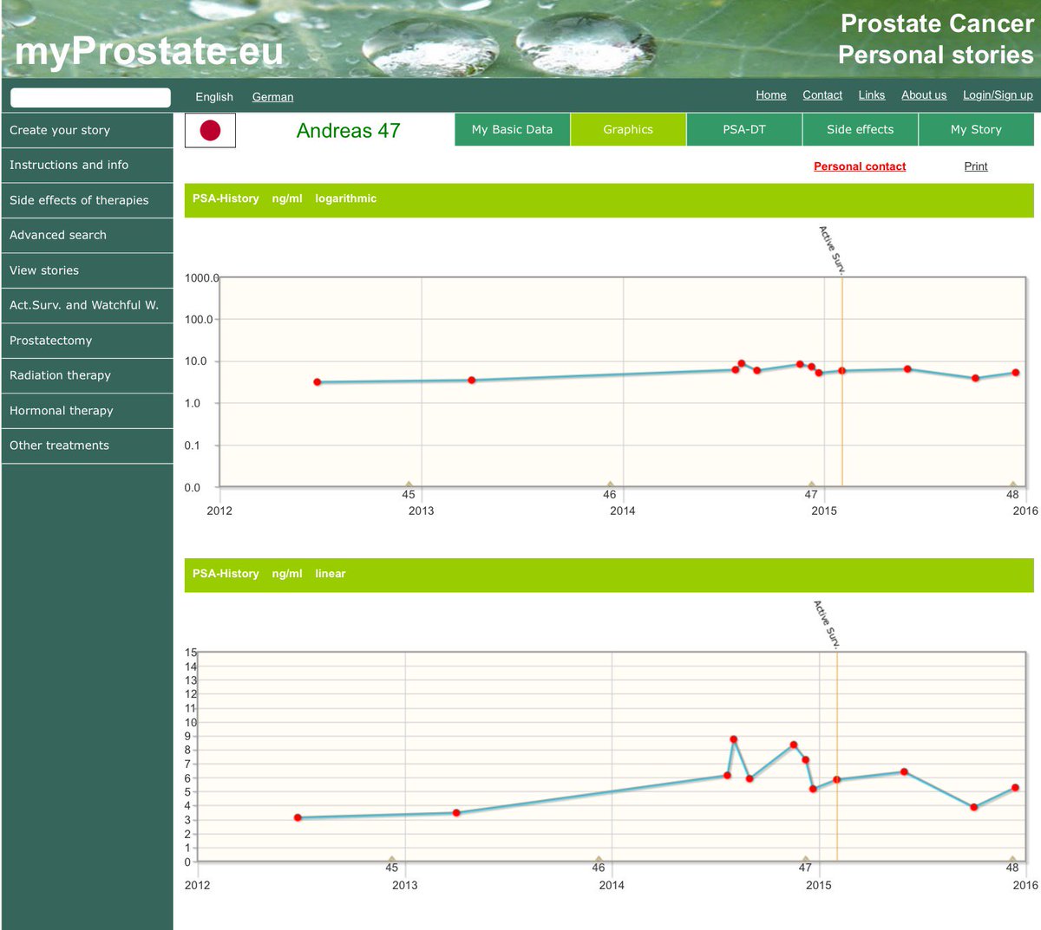Click the first data point in logarithmic chart

pyautogui.click(x=318, y=382)
